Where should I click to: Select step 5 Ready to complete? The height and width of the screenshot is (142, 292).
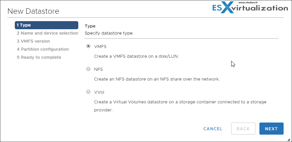click(39, 57)
